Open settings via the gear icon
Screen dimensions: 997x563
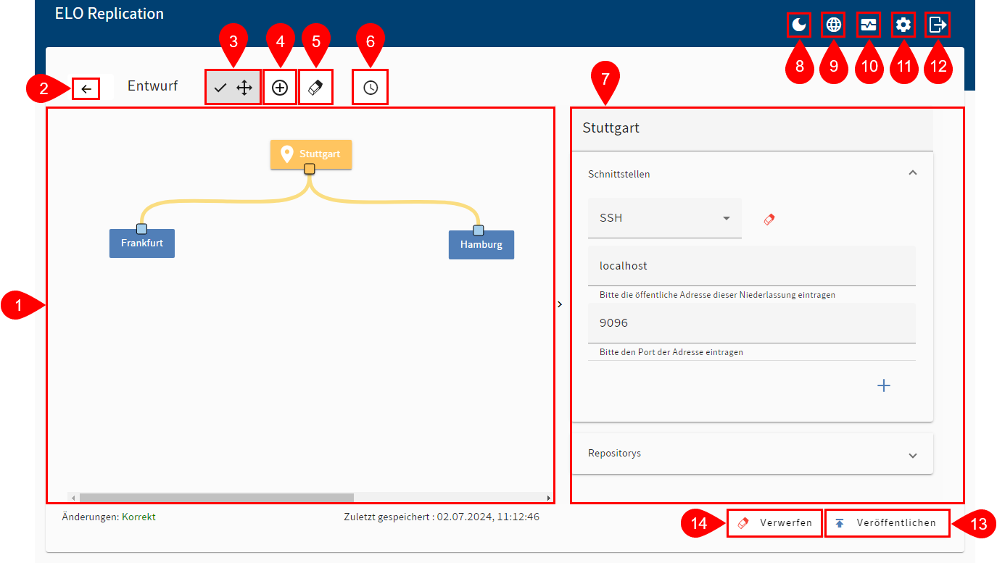(903, 25)
